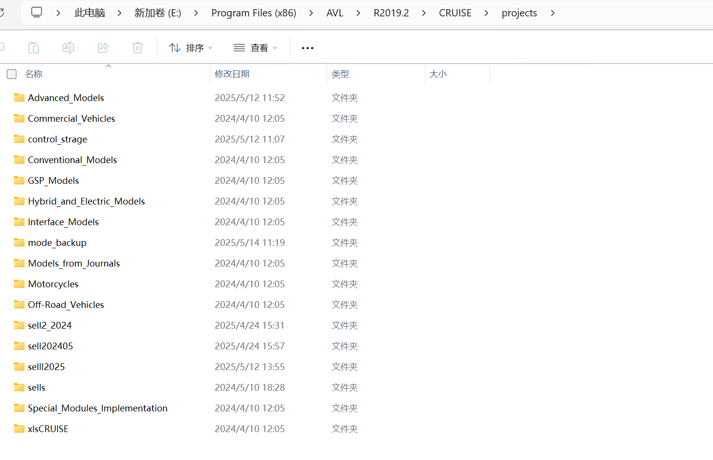Expand the chevron after AVL
This screenshot has width=713, height=460.
[358, 13]
